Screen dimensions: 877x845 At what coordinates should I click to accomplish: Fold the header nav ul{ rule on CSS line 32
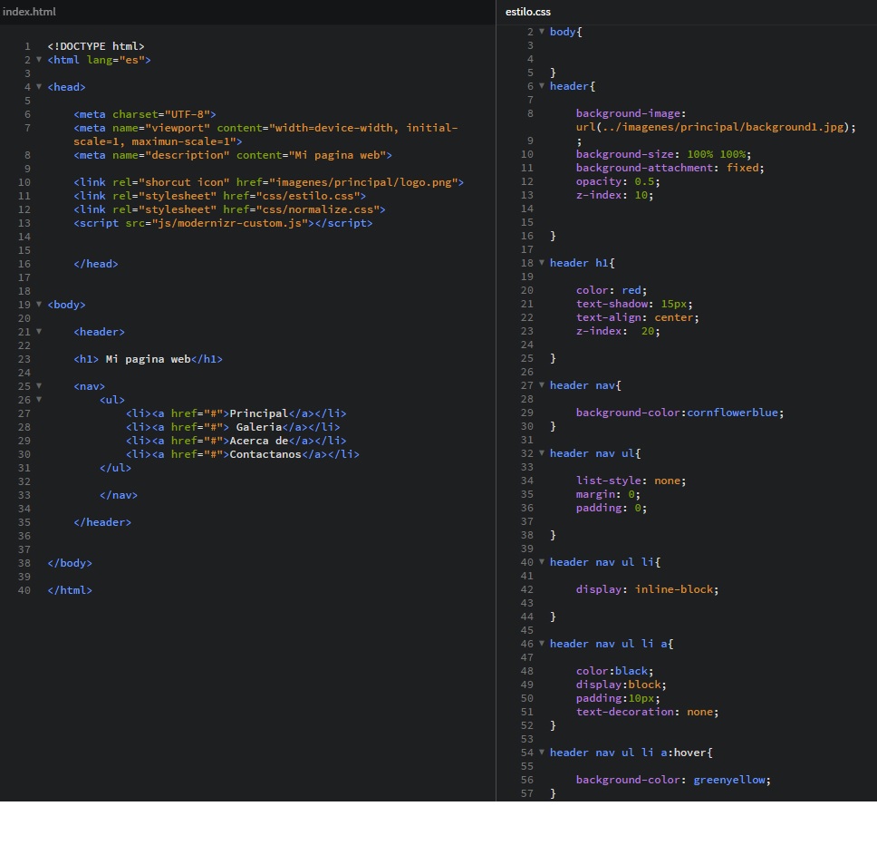542,453
